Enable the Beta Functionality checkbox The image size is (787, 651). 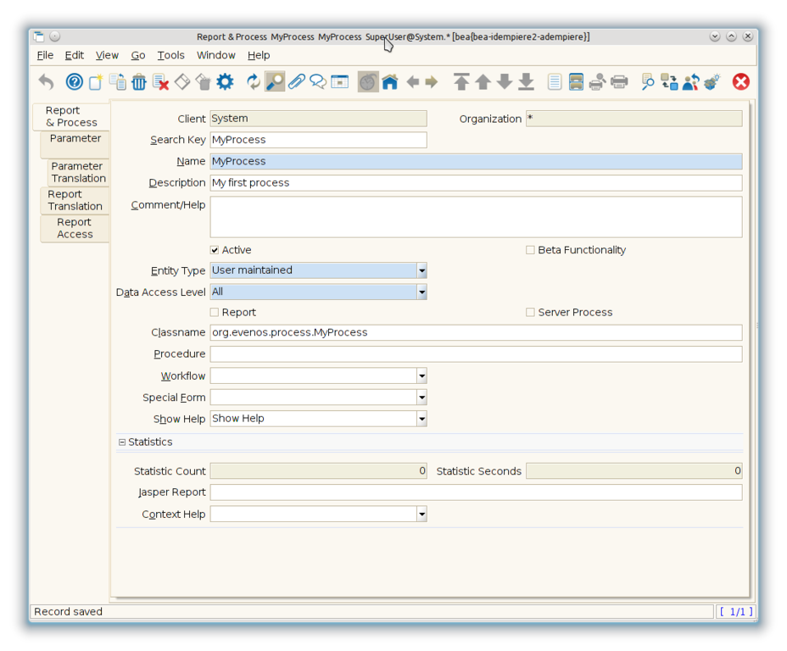point(530,250)
